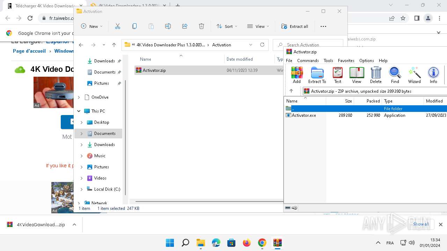The height and width of the screenshot is (251, 447).
Task: Open the Find tool in WinRAR
Action: [x=395, y=75]
